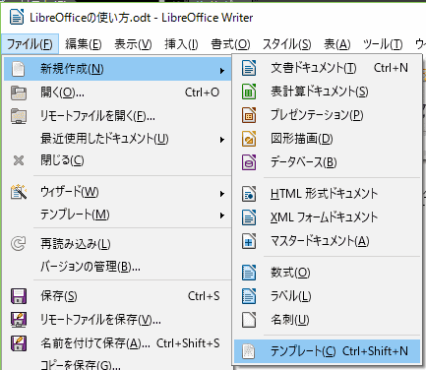Click the XML form document icon
The width and height of the screenshot is (426, 370).
[249, 217]
